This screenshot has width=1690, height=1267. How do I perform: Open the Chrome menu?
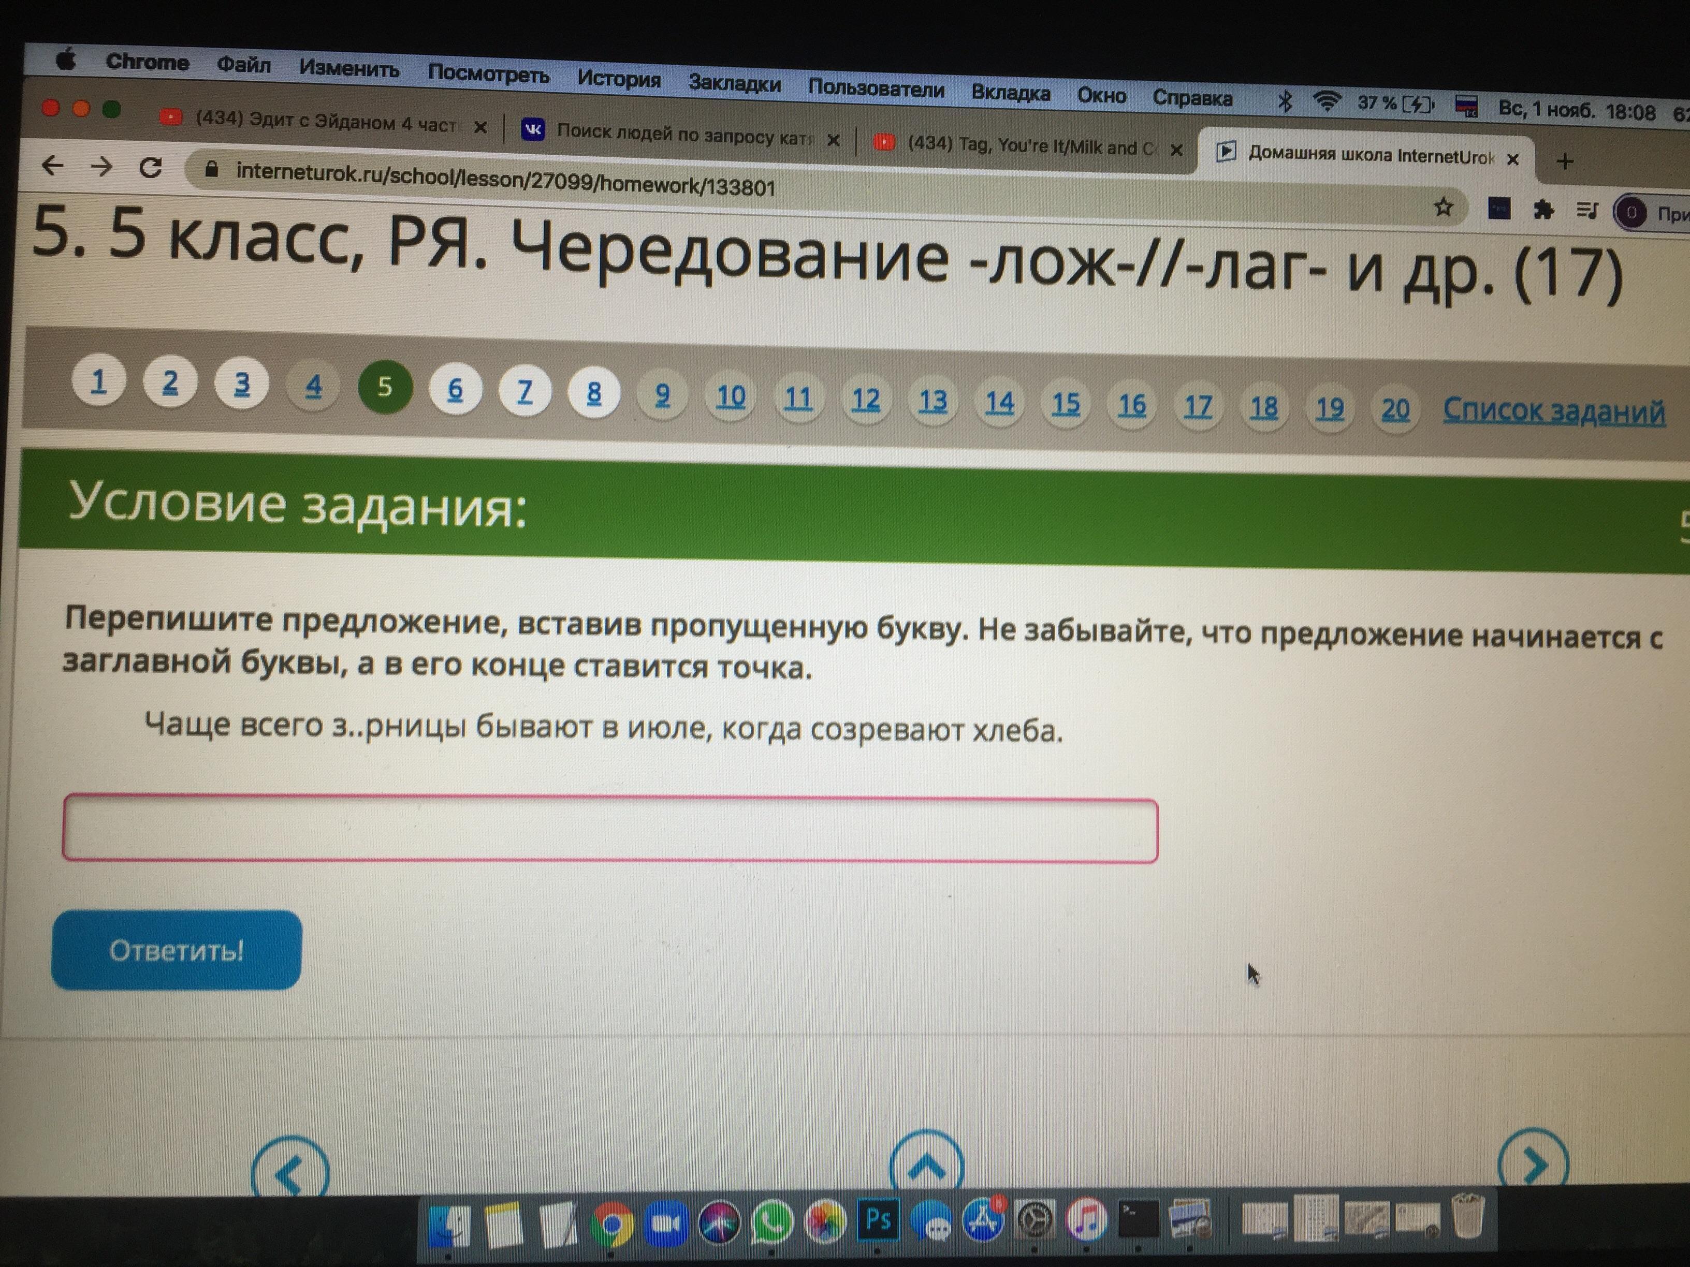pyautogui.click(x=147, y=62)
